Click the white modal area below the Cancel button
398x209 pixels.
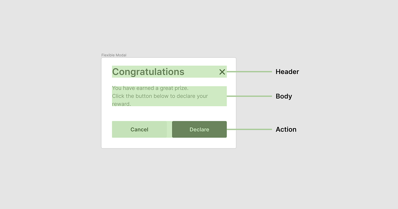139,143
